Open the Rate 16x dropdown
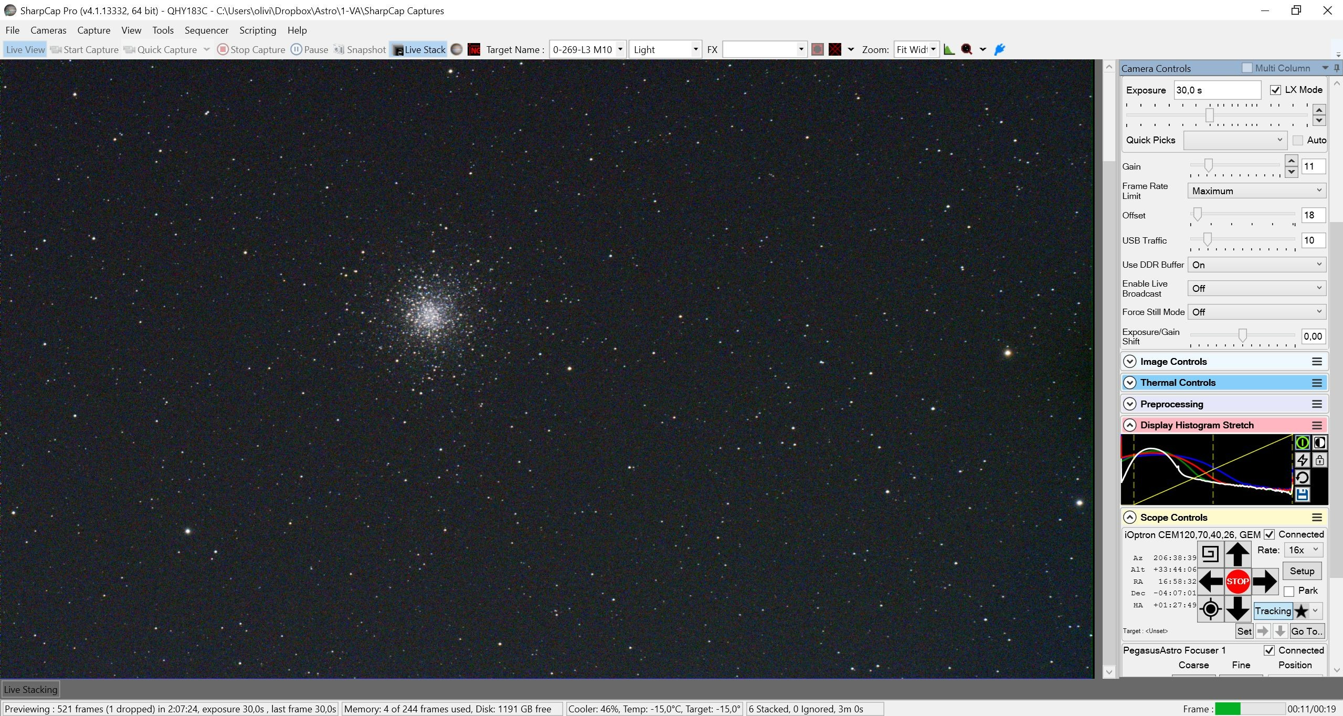The image size is (1343, 716). (1304, 550)
